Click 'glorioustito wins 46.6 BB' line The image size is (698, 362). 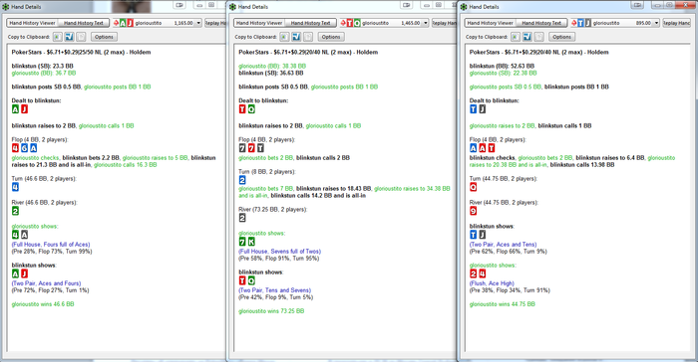pyautogui.click(x=43, y=304)
